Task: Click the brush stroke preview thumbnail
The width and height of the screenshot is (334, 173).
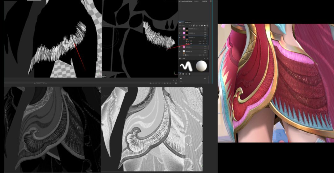Action: [186, 66]
